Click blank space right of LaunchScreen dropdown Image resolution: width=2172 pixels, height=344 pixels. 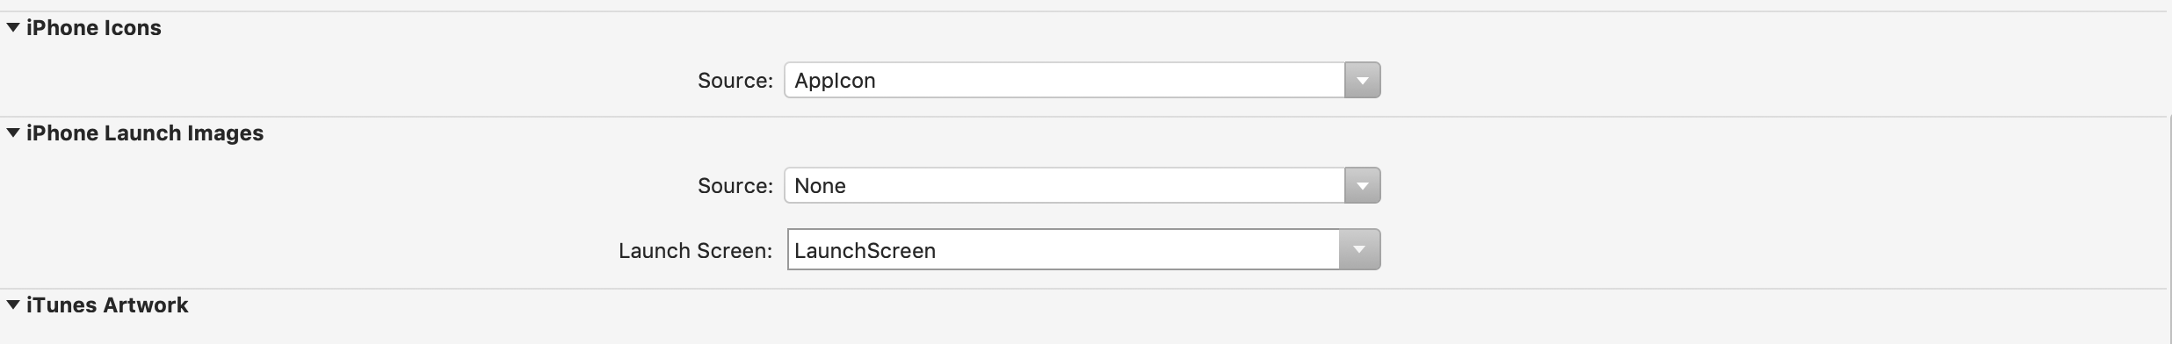coord(1757,250)
